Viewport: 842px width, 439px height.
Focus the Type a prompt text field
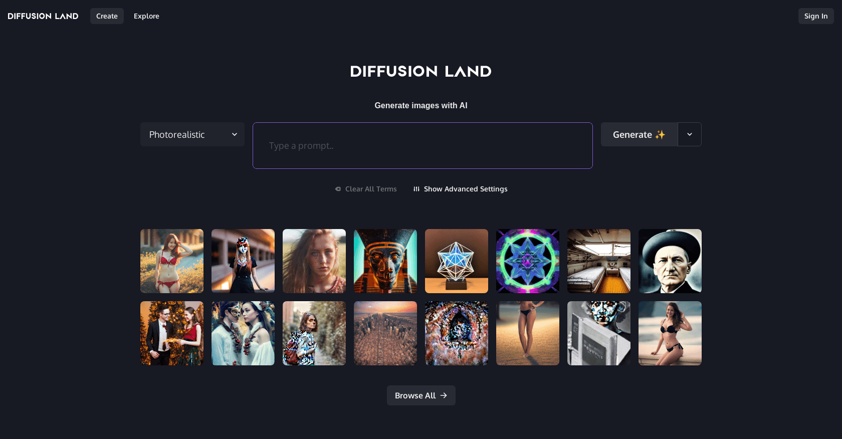click(423, 145)
